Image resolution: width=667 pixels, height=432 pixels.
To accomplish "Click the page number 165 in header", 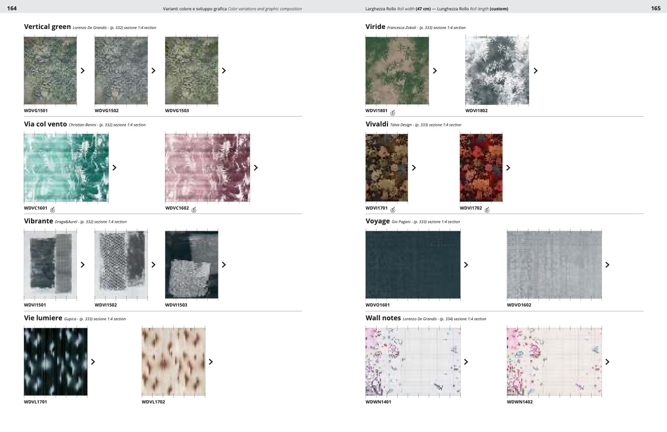I will point(656,8).
